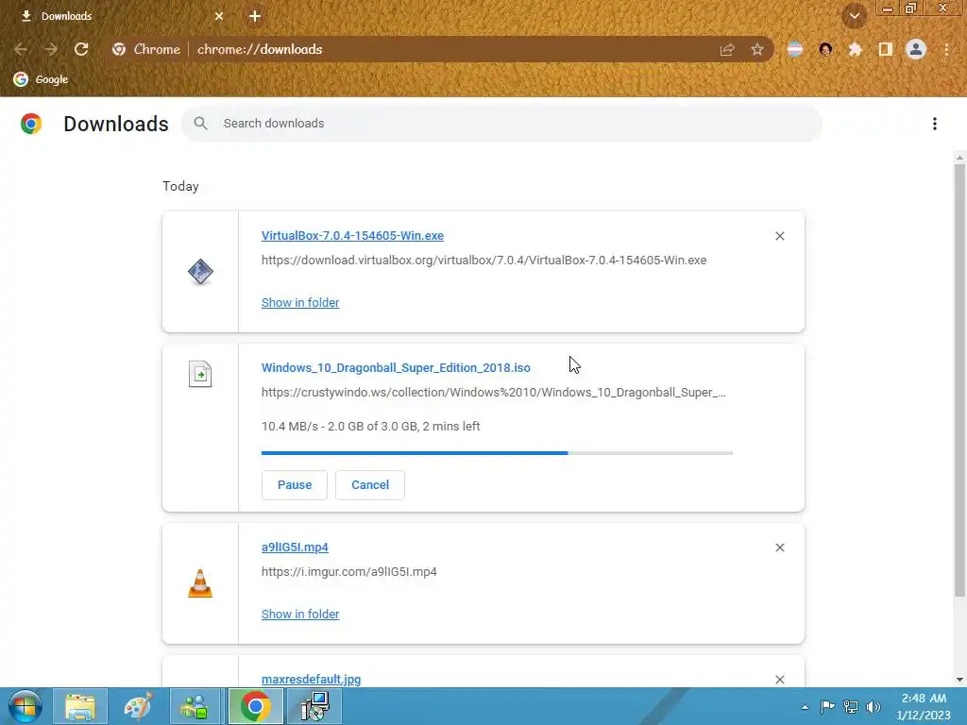
Task: Open the installer icon on taskbar
Action: (314, 706)
